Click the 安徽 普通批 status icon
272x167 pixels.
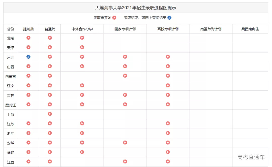click(x=50, y=142)
